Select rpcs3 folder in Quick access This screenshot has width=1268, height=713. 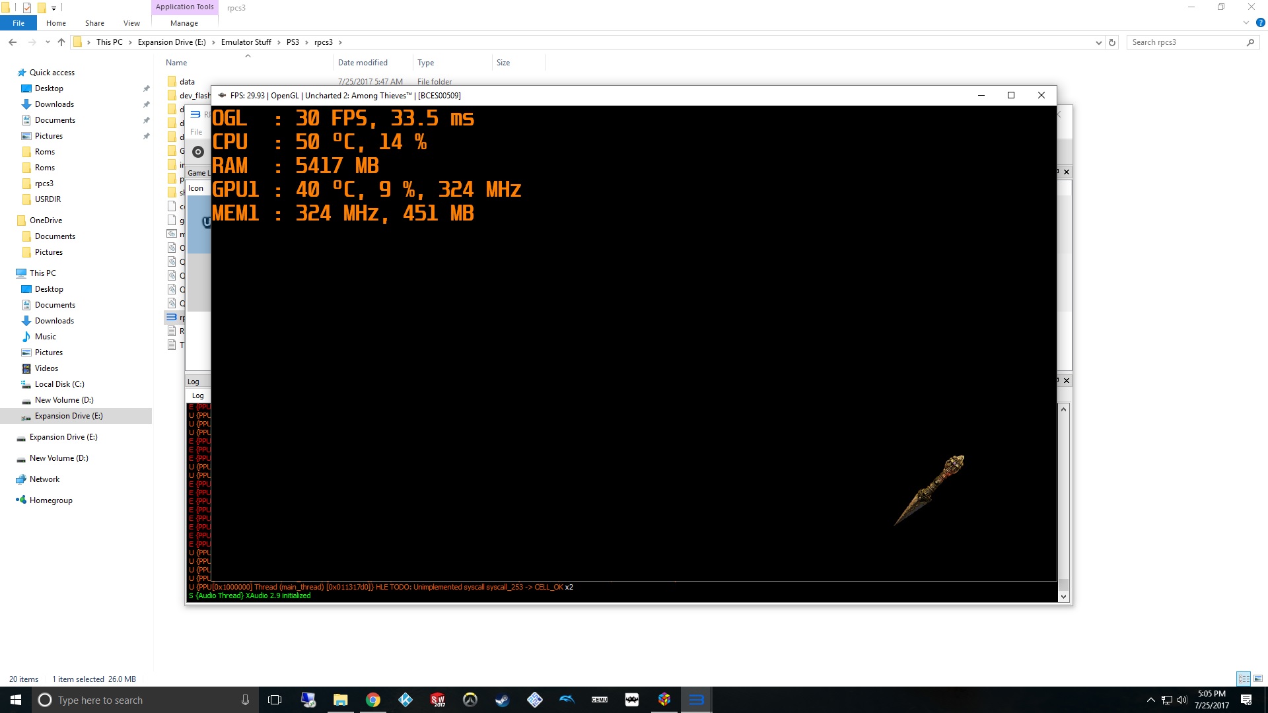[44, 184]
